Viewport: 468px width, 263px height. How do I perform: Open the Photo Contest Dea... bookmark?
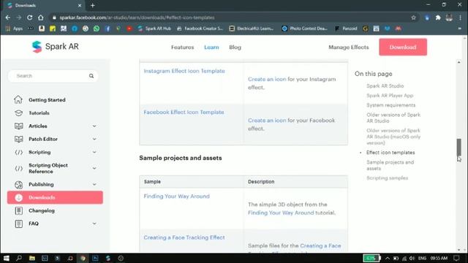point(305,28)
